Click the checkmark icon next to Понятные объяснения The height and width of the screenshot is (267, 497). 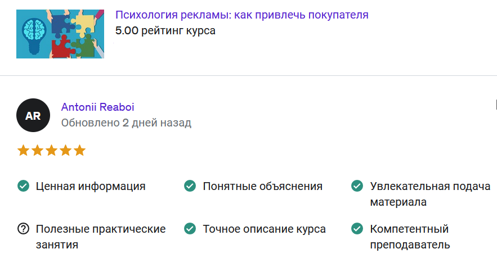190,186
